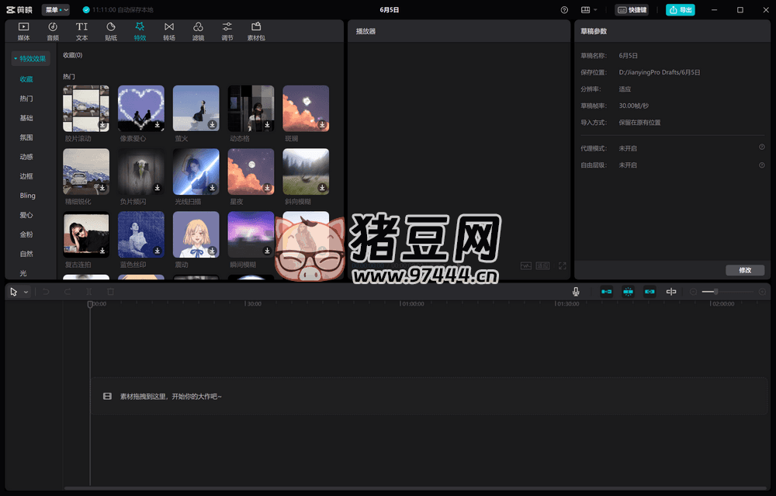Click the microphone record icon

point(576,291)
